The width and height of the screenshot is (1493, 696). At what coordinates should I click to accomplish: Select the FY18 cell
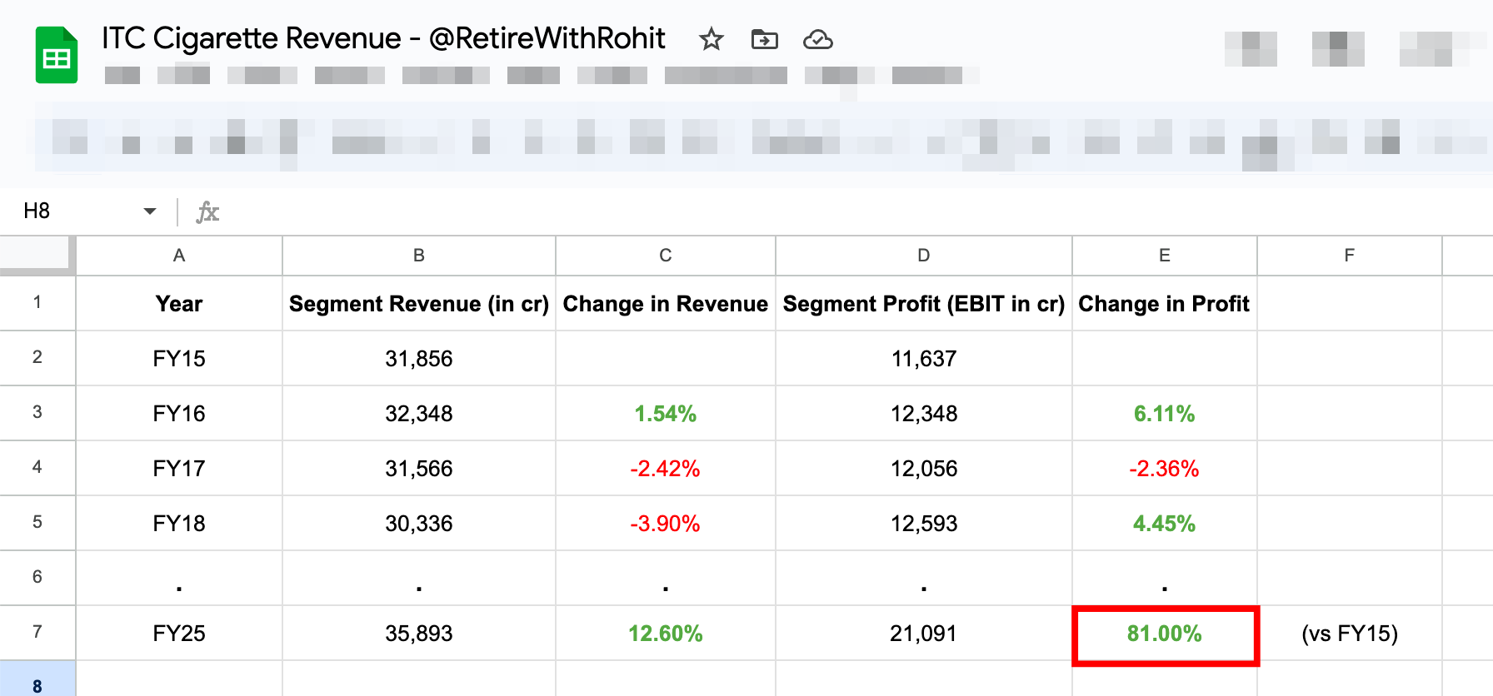point(179,524)
